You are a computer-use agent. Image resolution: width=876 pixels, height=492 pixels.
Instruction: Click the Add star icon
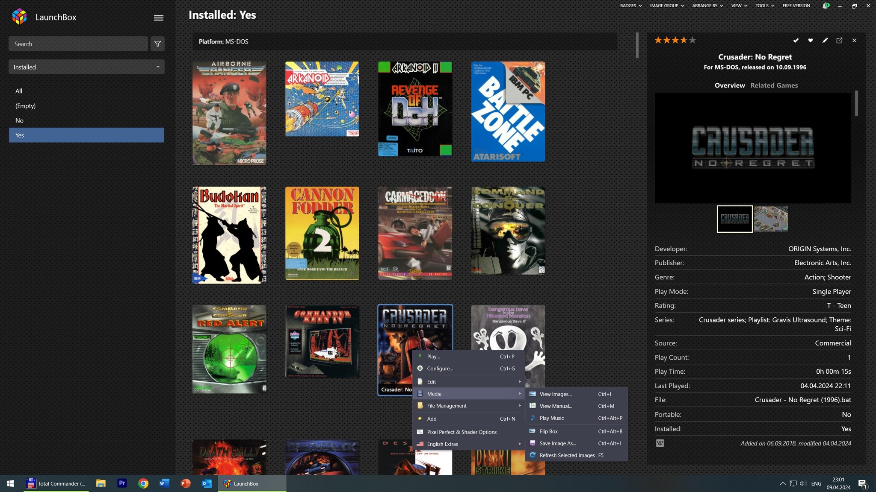pos(420,419)
